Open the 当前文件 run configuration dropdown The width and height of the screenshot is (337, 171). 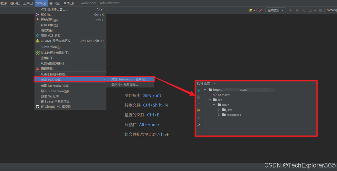(276, 10)
